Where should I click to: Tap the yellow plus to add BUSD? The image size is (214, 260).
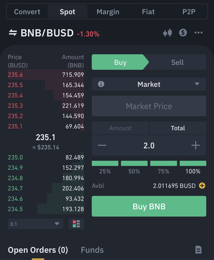coord(202,186)
